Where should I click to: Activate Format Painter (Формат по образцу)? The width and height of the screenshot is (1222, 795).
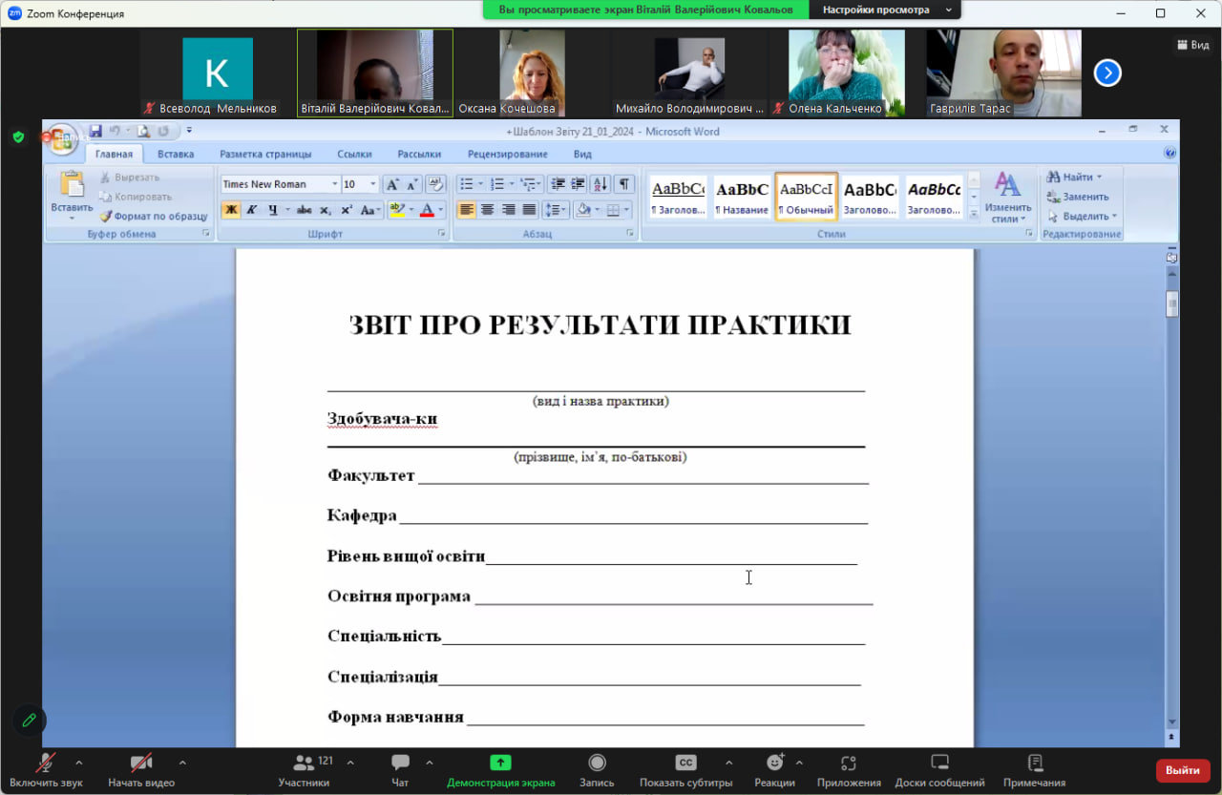[153, 217]
